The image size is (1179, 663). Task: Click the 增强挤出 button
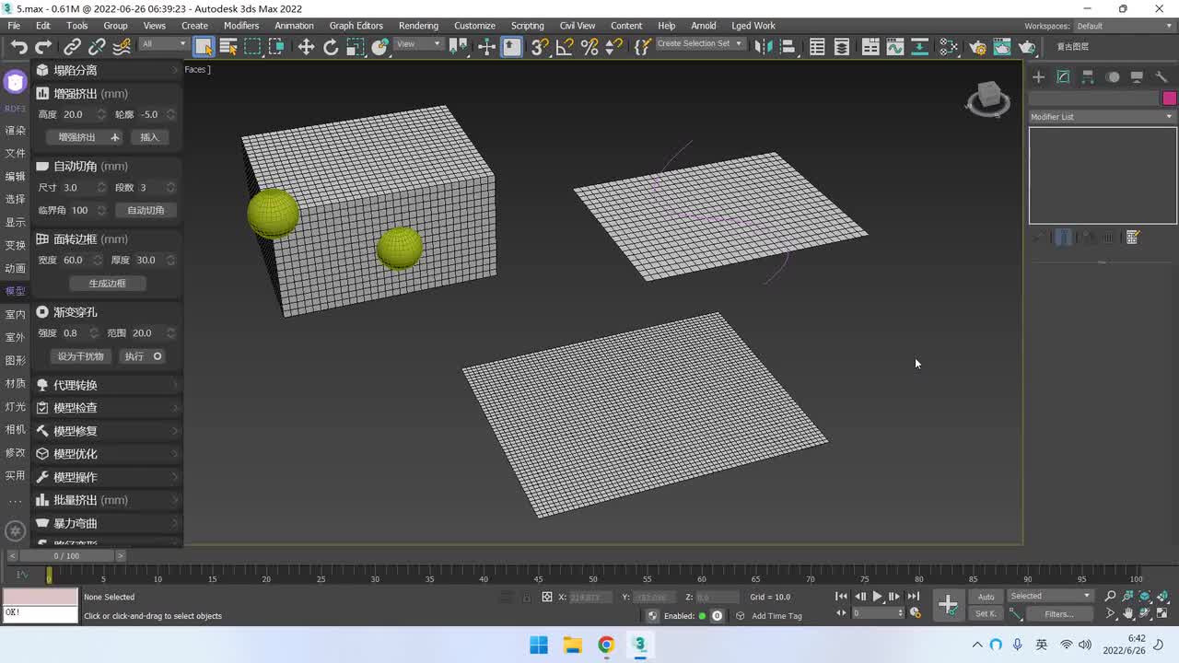pyautogui.click(x=85, y=137)
